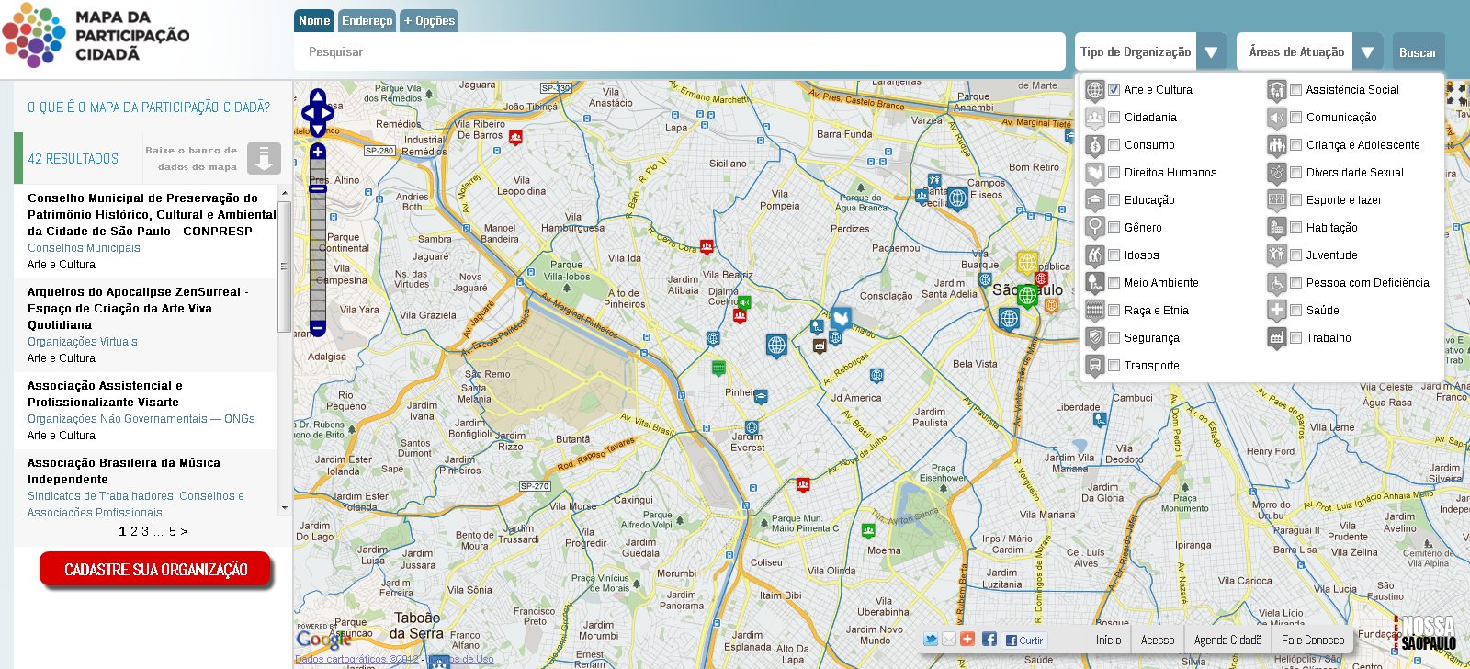Check the Juventude checkbox

(1295, 255)
